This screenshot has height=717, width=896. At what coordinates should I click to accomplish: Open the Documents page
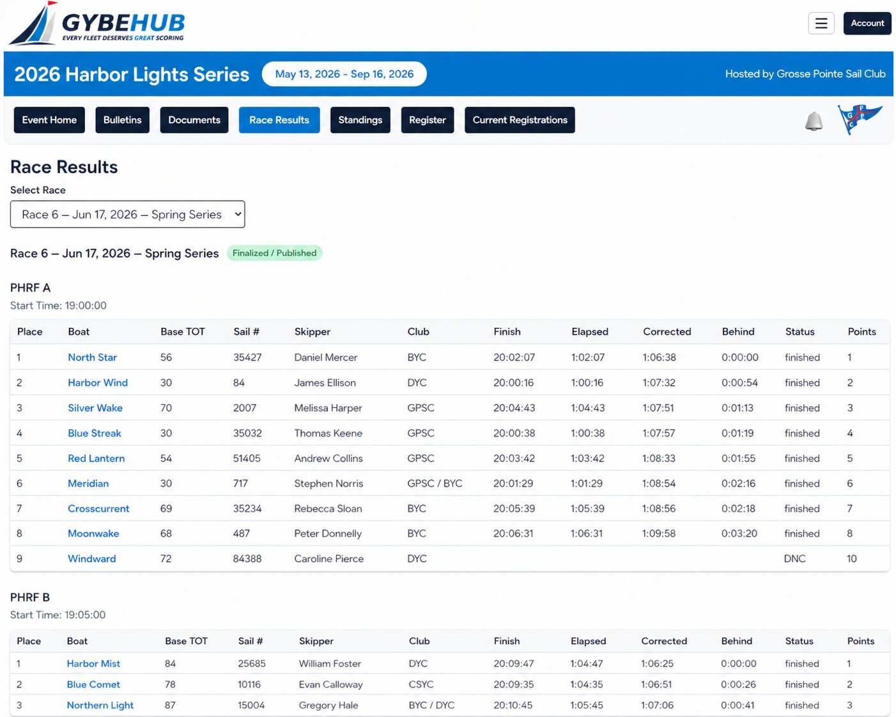tap(194, 120)
